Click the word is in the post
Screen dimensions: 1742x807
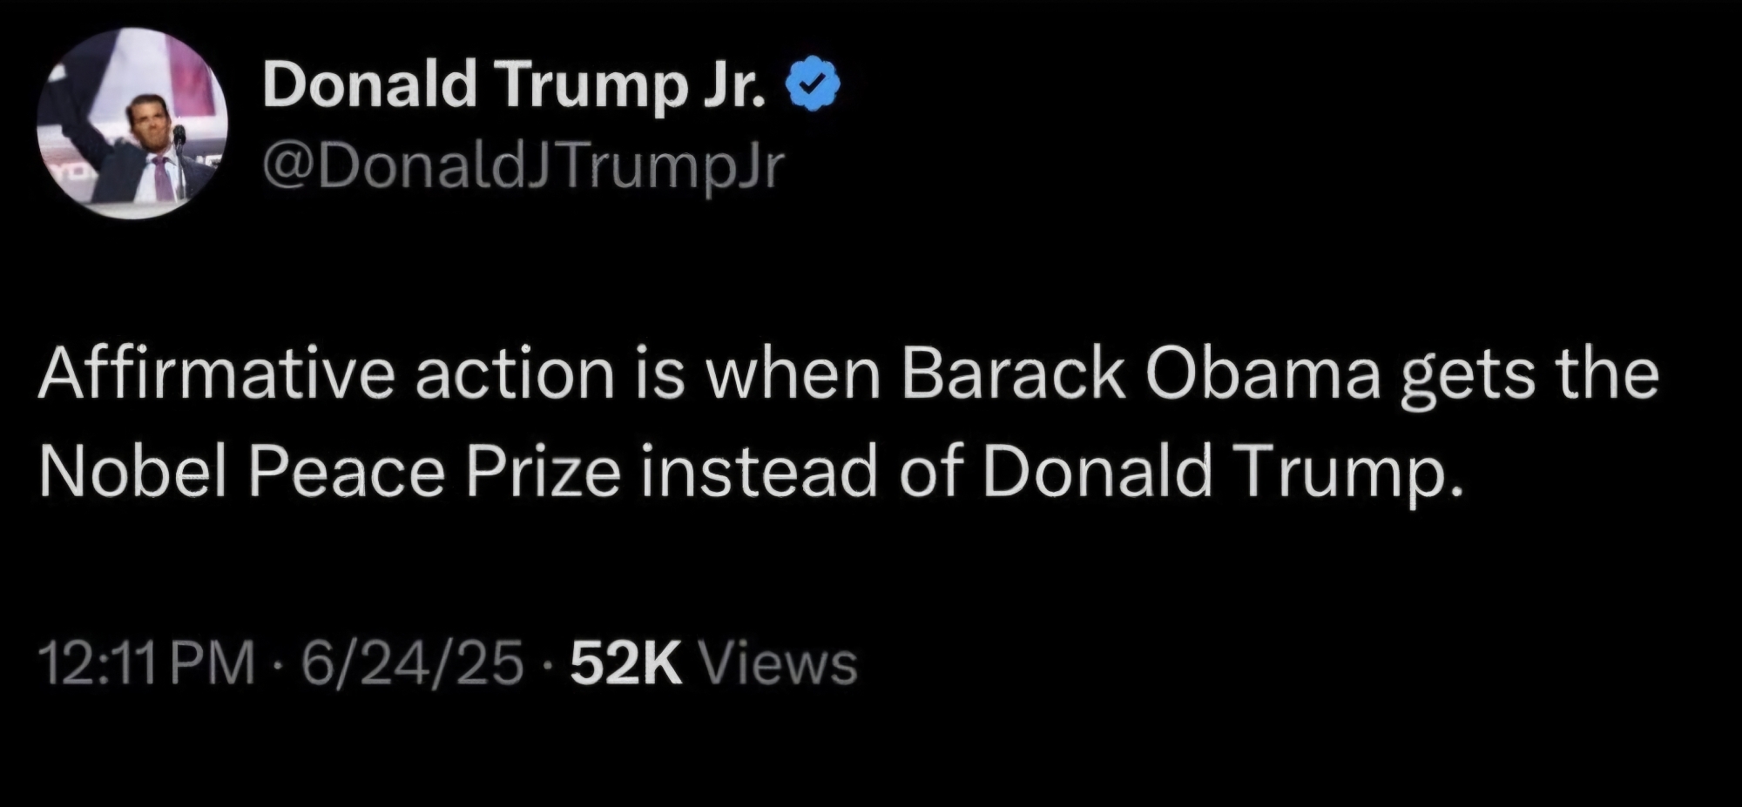pyautogui.click(x=658, y=373)
